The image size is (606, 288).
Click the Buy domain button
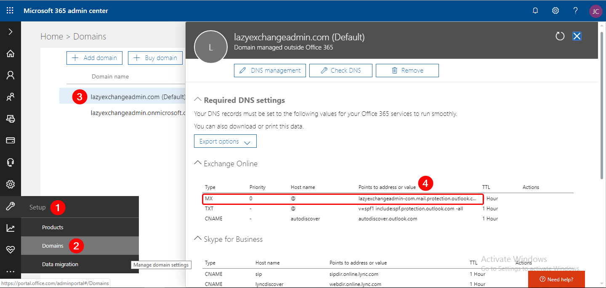pyautogui.click(x=155, y=58)
